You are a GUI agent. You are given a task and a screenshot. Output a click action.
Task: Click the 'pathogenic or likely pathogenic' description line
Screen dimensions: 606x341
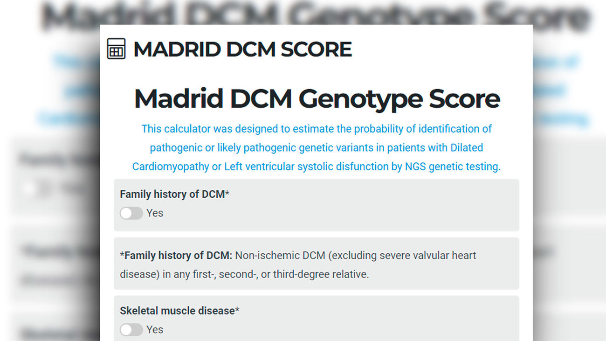point(317,148)
